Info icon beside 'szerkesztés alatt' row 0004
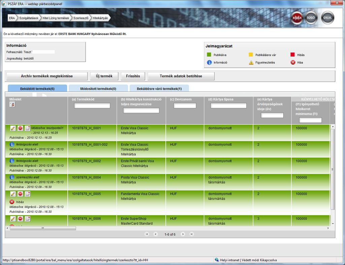The width and height of the screenshot is (345, 265). coord(12,177)
